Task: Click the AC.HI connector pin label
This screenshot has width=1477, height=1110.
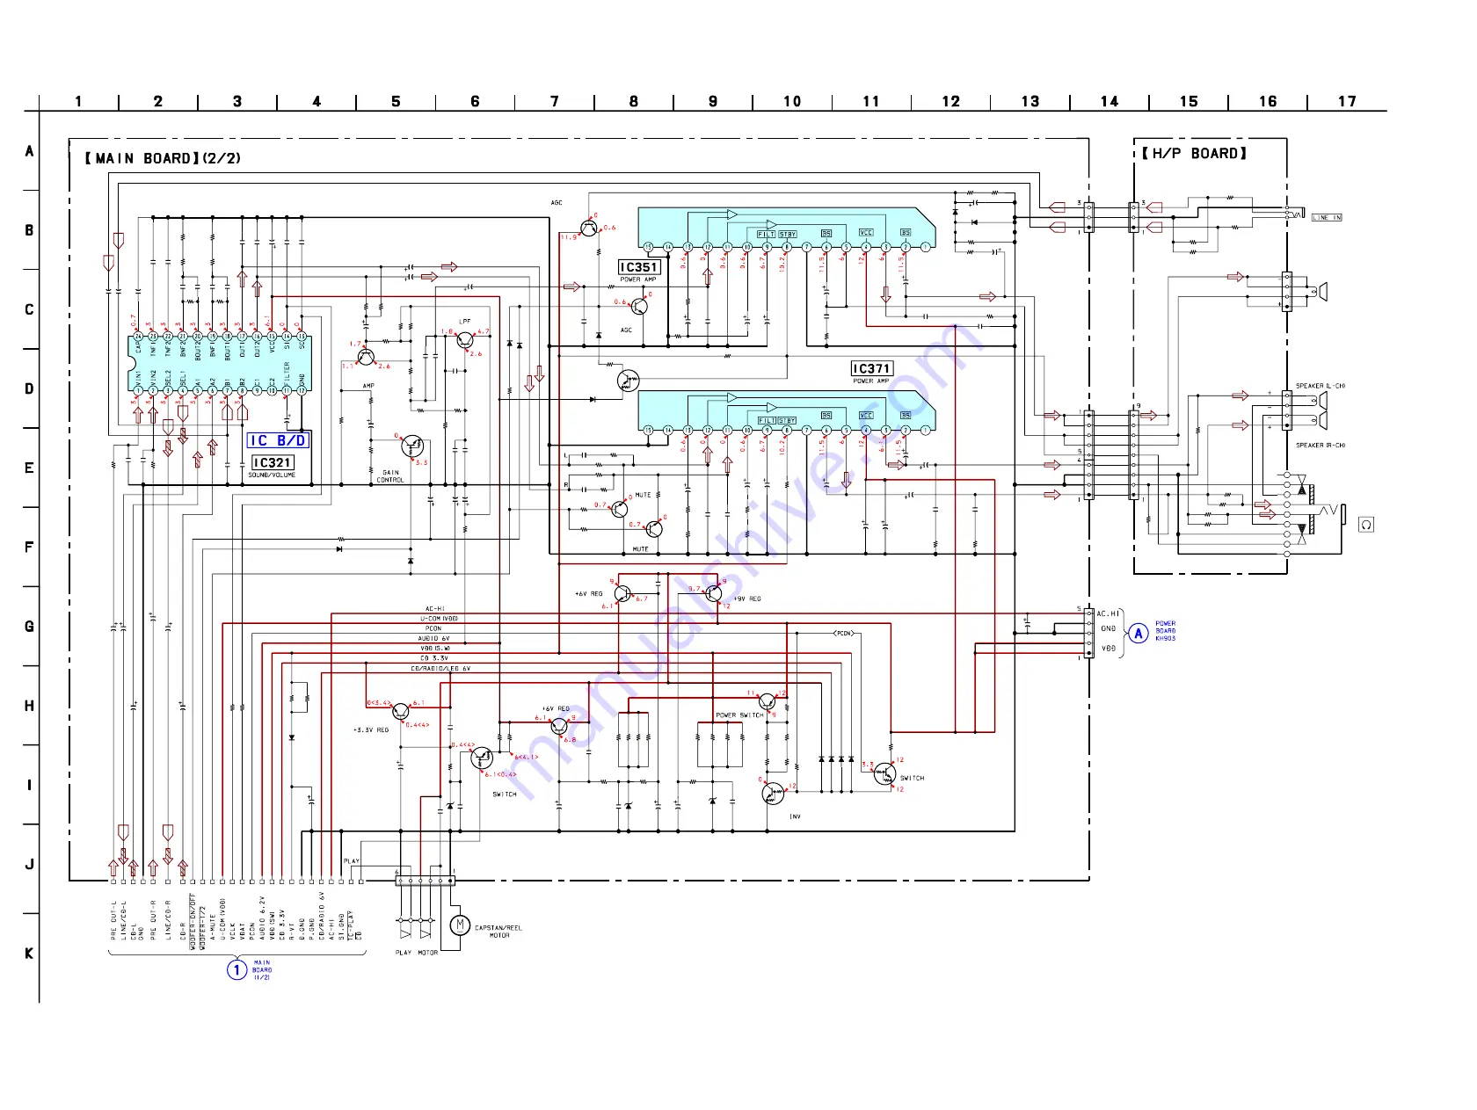Action: pyautogui.click(x=1109, y=613)
